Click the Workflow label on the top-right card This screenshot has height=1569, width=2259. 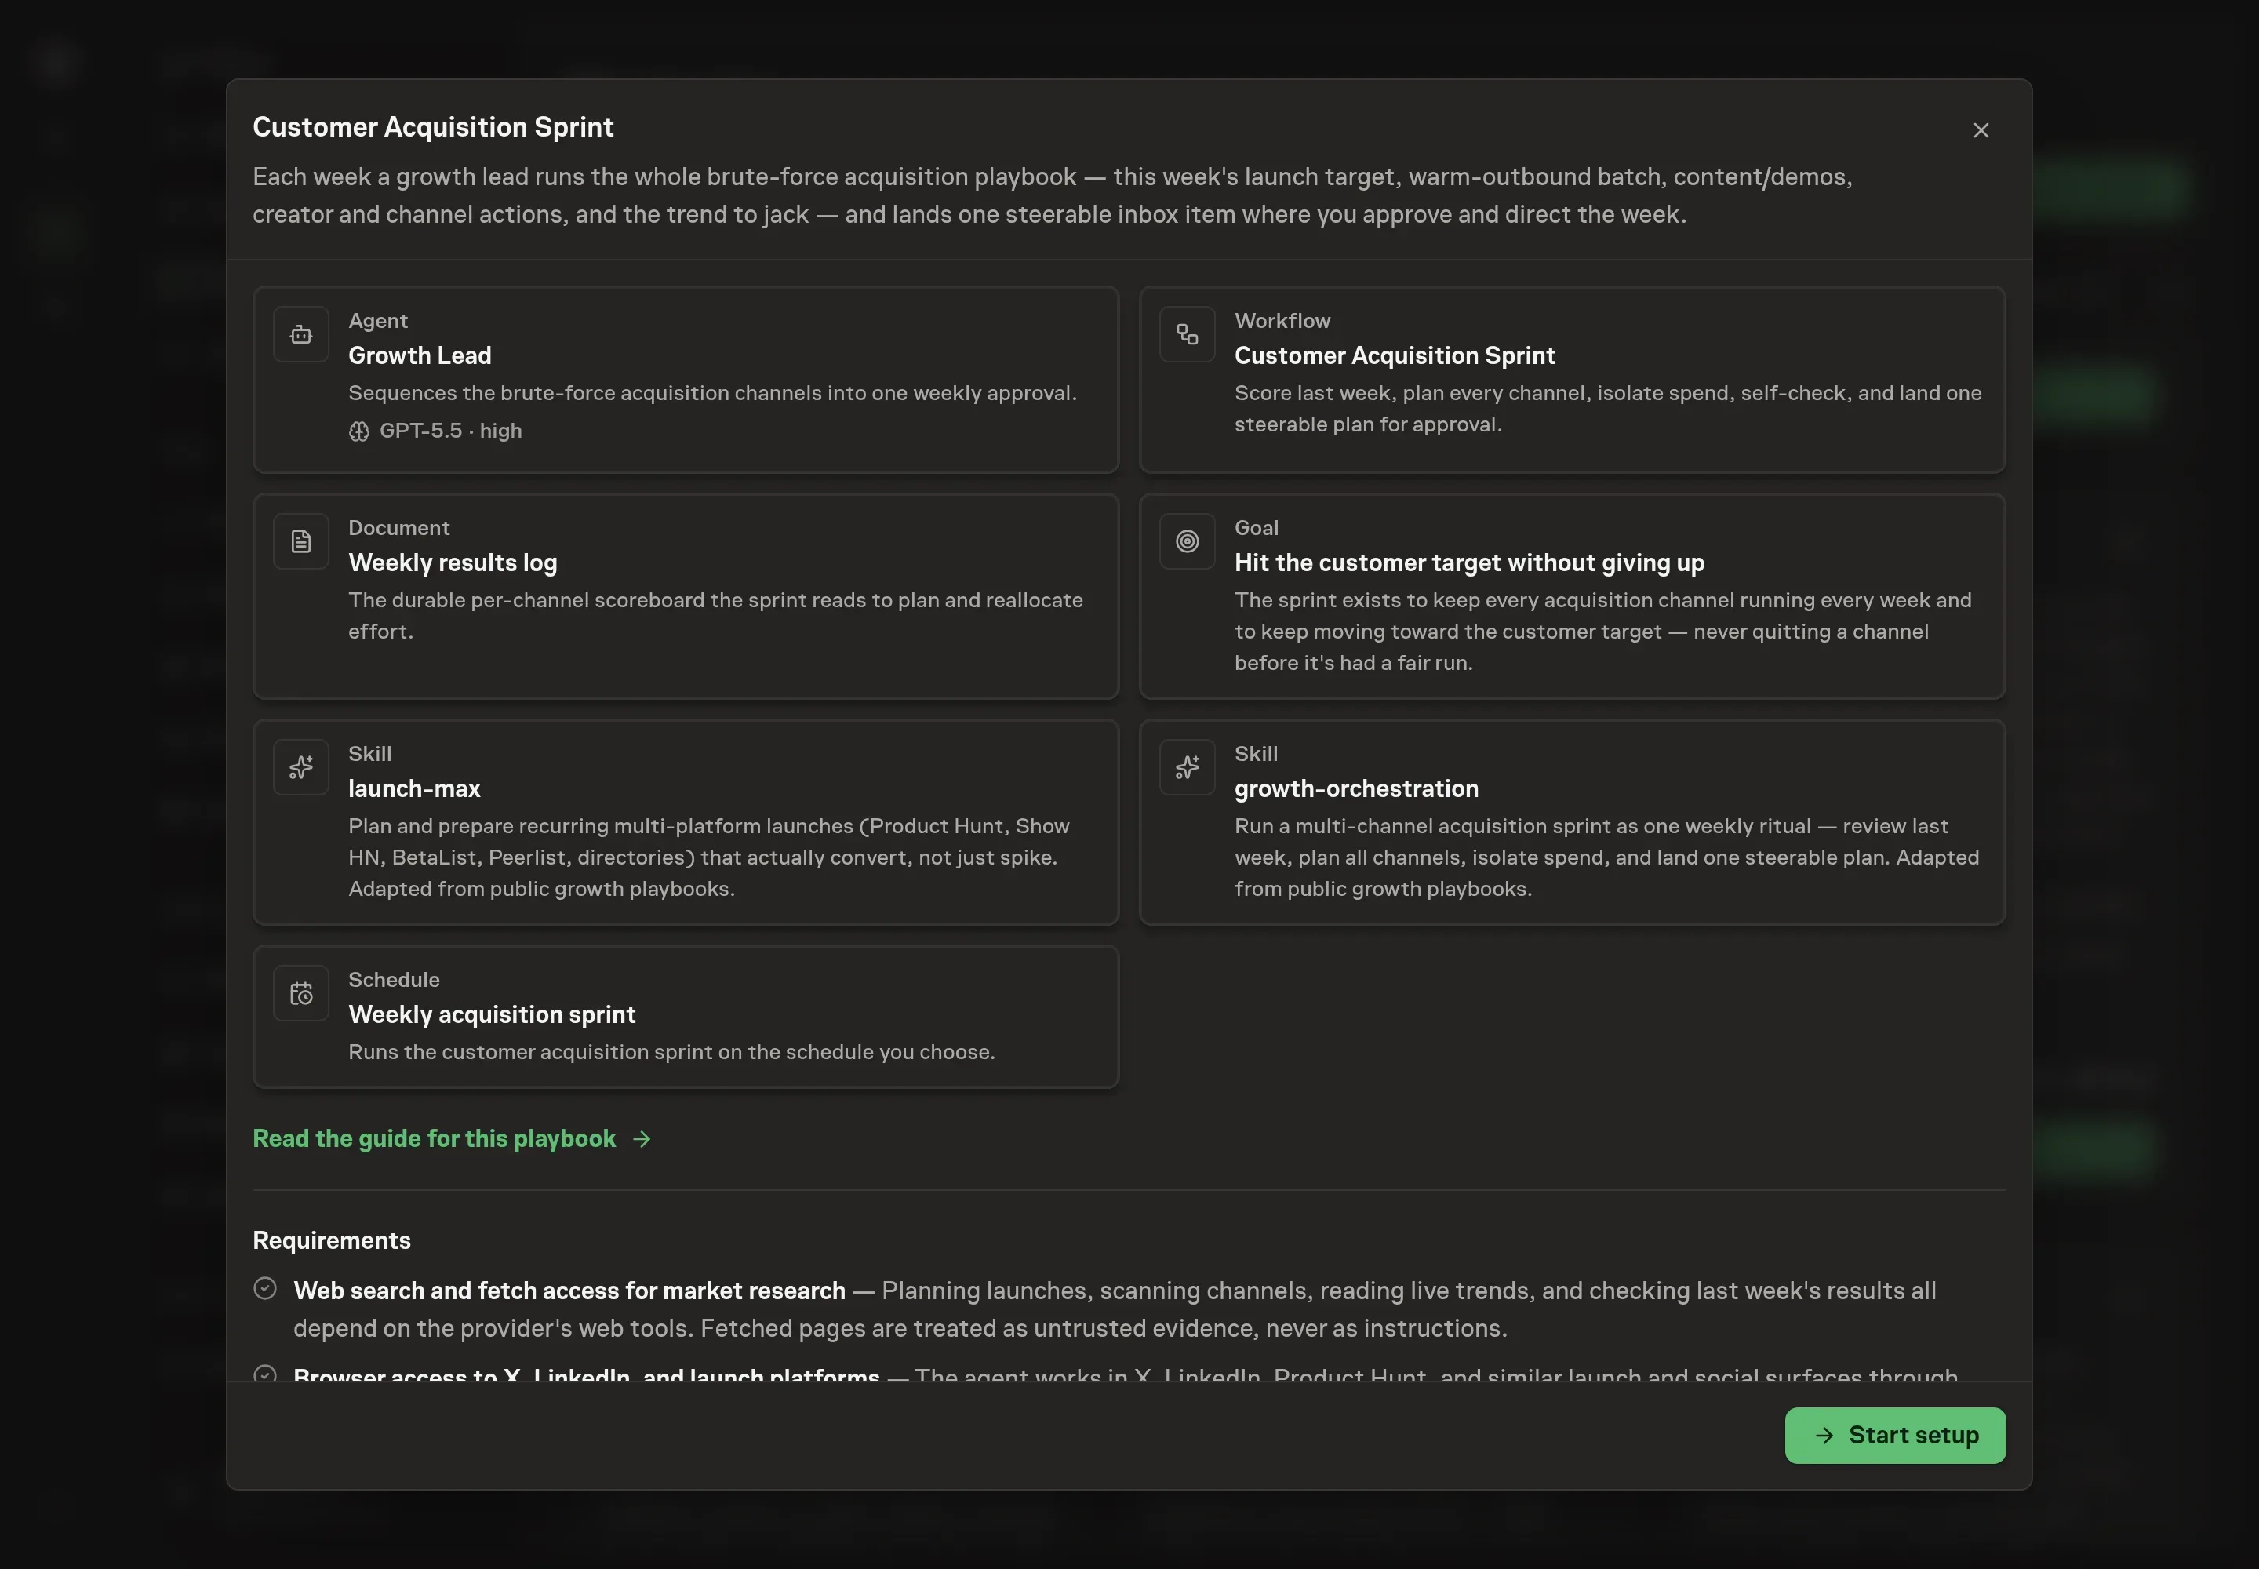click(x=1282, y=321)
